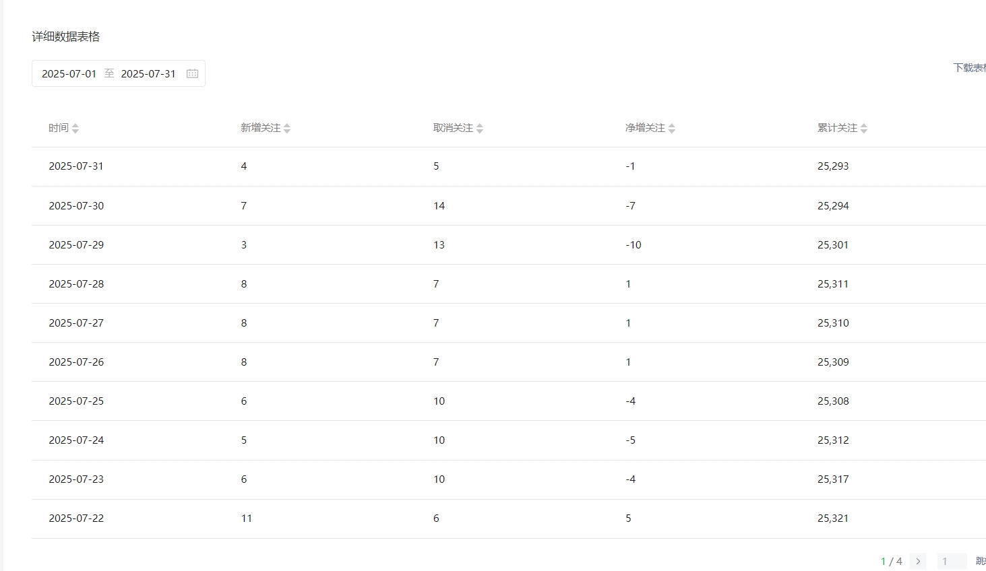Click the 下载表格 download link
The height and width of the screenshot is (571, 986).
pos(969,67)
